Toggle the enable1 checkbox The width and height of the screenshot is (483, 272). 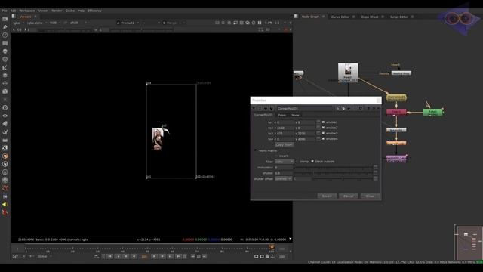pyautogui.click(x=323, y=122)
